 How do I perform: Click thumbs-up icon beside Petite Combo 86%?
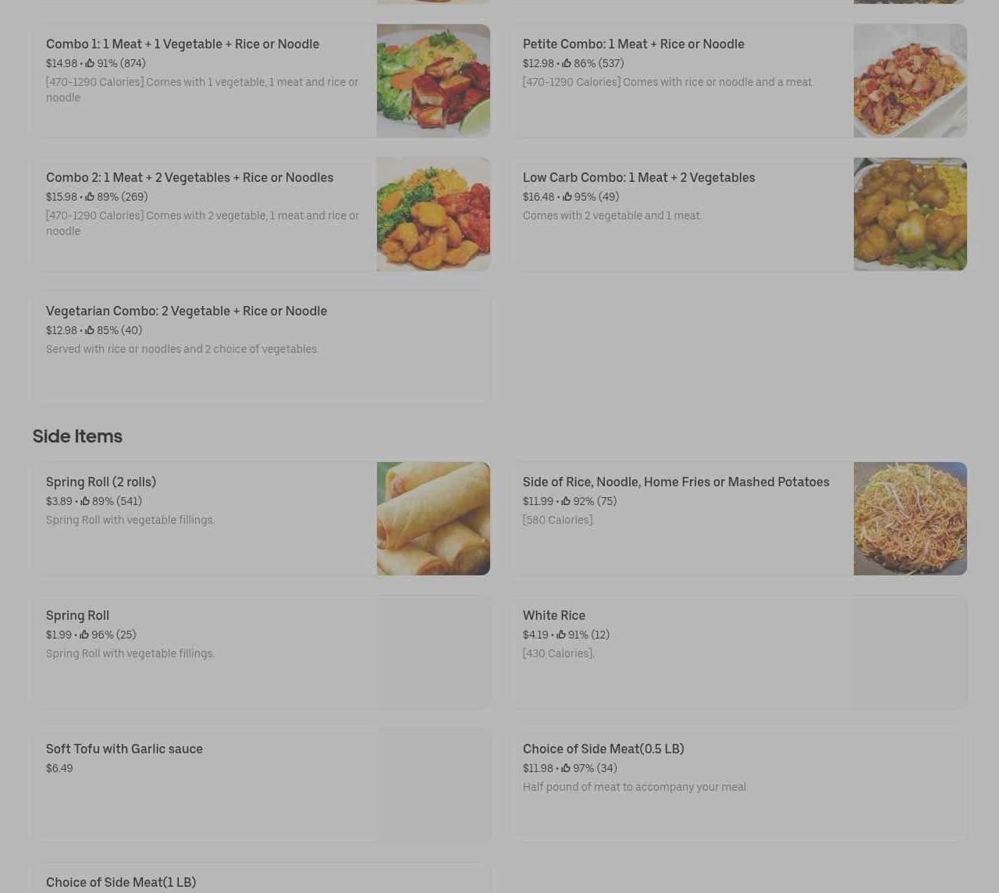[567, 63]
